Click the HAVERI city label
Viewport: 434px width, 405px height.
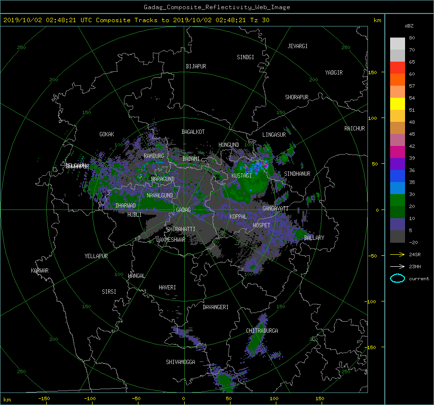coord(167,287)
